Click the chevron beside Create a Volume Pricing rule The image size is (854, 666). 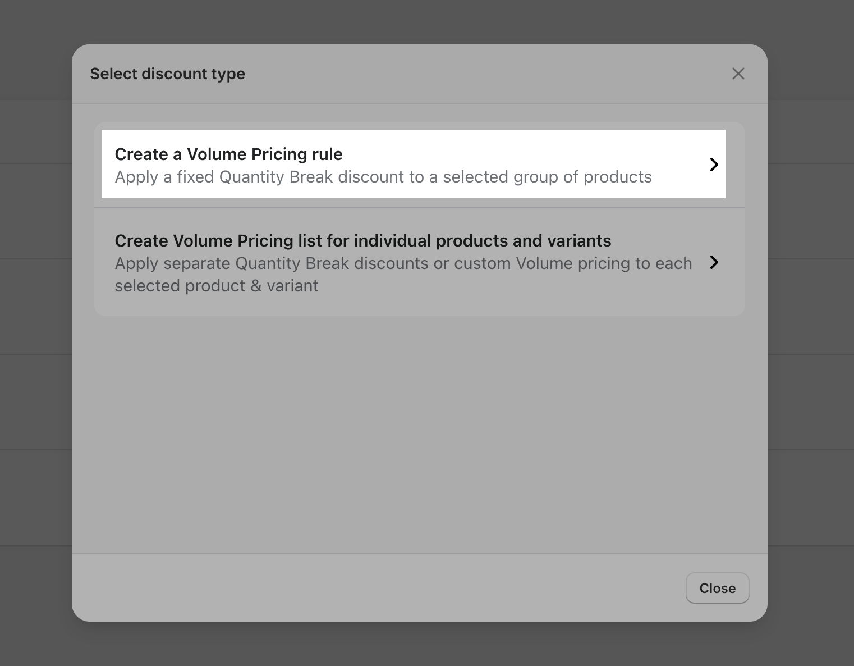[x=714, y=165]
